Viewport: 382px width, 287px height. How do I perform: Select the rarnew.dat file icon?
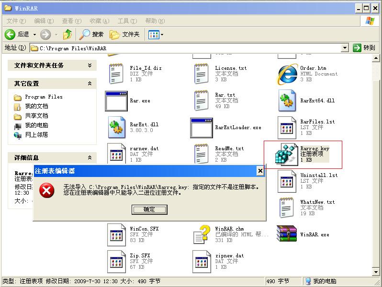pos(117,154)
